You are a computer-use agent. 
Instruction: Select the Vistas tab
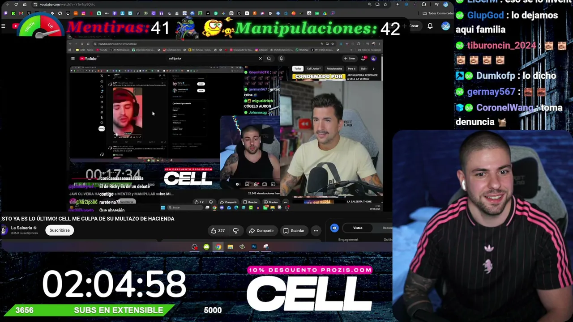click(x=358, y=228)
